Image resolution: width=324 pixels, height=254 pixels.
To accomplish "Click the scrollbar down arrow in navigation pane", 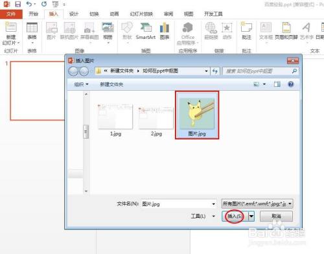I will pos(86,191).
